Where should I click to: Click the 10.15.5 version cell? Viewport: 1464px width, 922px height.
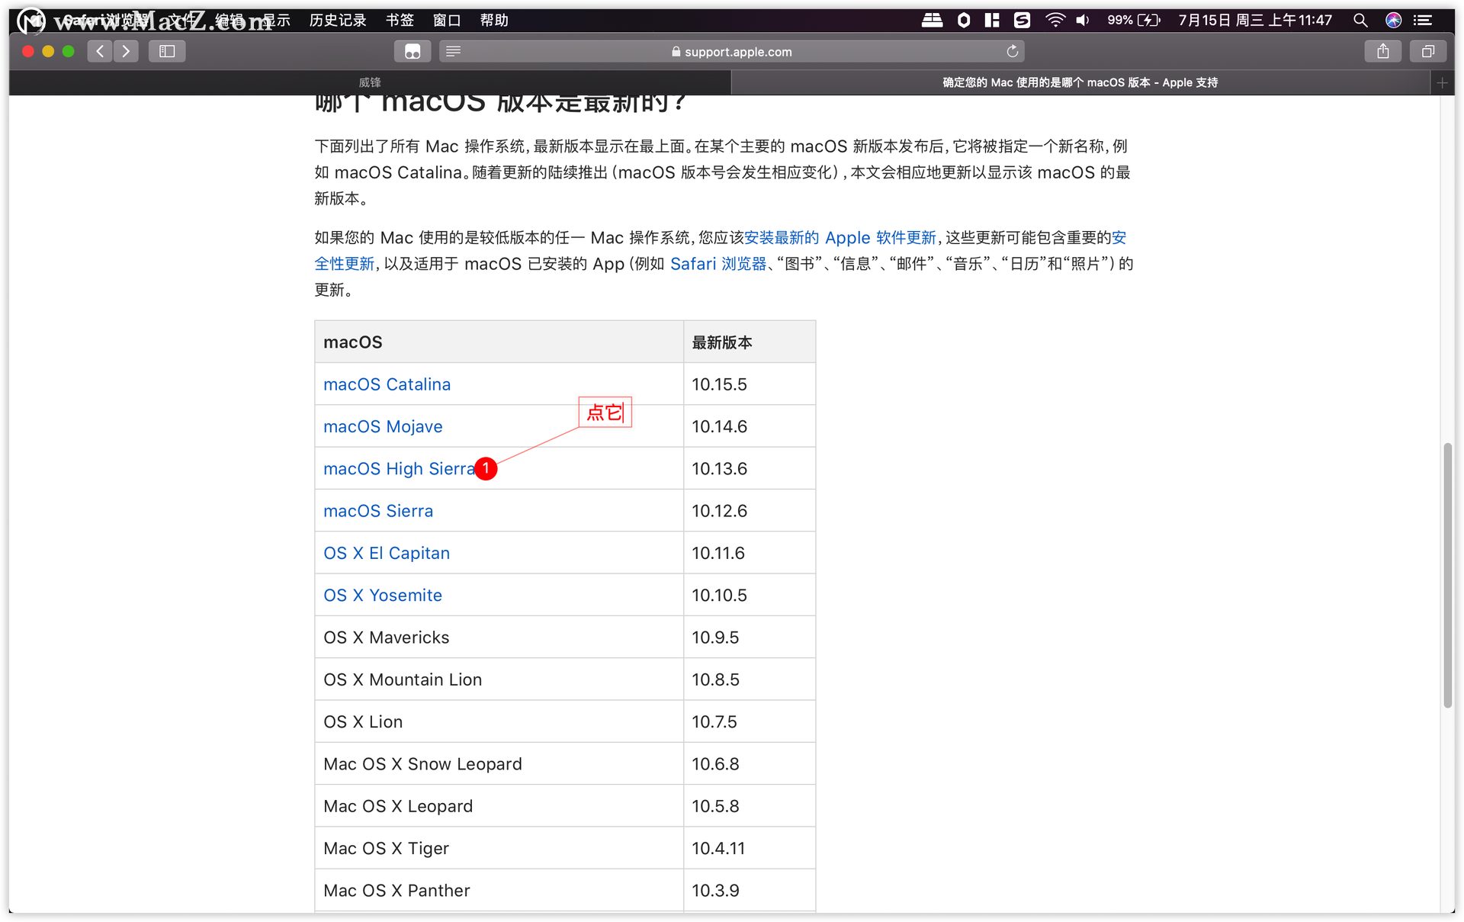tap(750, 384)
